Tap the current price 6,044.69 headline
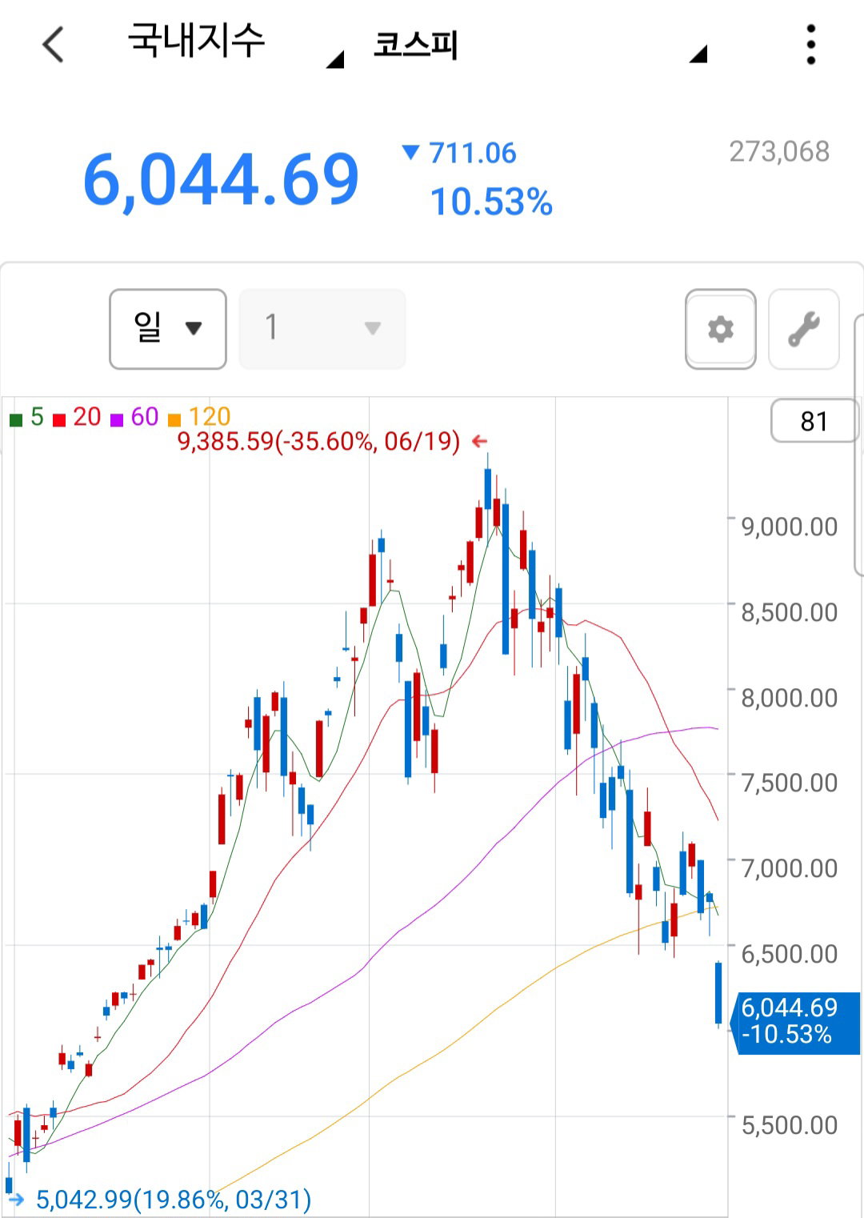The image size is (864, 1218). point(221,179)
